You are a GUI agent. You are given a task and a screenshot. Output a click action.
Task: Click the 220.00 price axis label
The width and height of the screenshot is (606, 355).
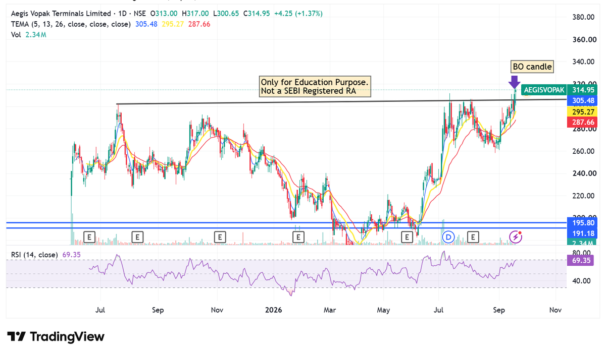coord(582,196)
